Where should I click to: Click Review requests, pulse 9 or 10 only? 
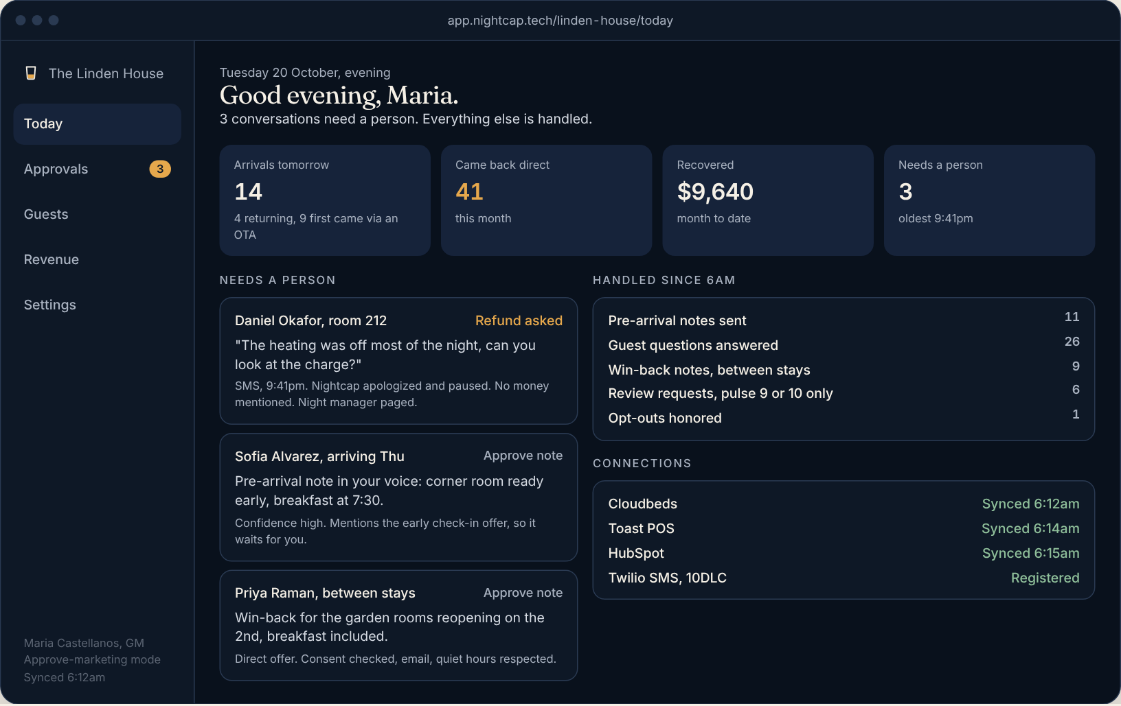[843, 393]
